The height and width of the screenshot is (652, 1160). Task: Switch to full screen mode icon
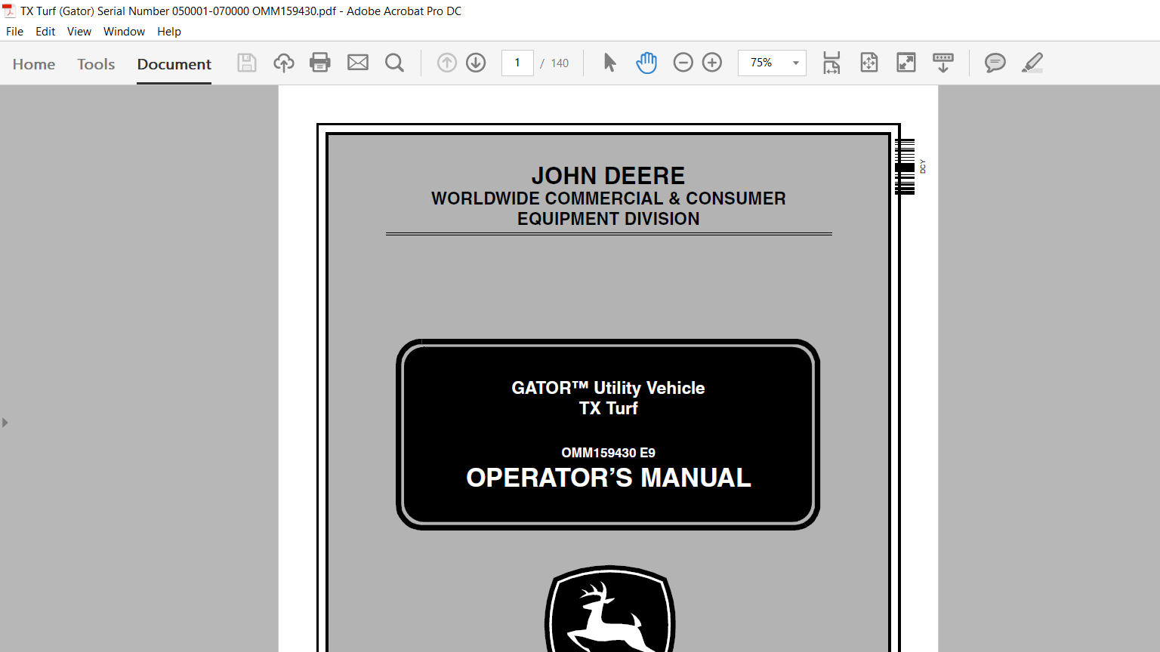[906, 63]
